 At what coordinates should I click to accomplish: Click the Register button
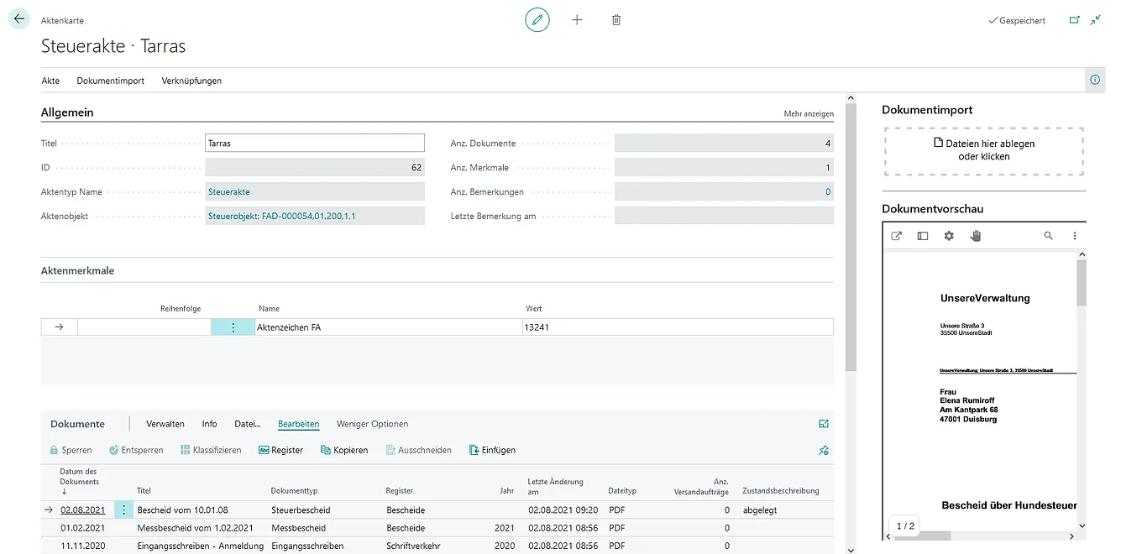280,450
